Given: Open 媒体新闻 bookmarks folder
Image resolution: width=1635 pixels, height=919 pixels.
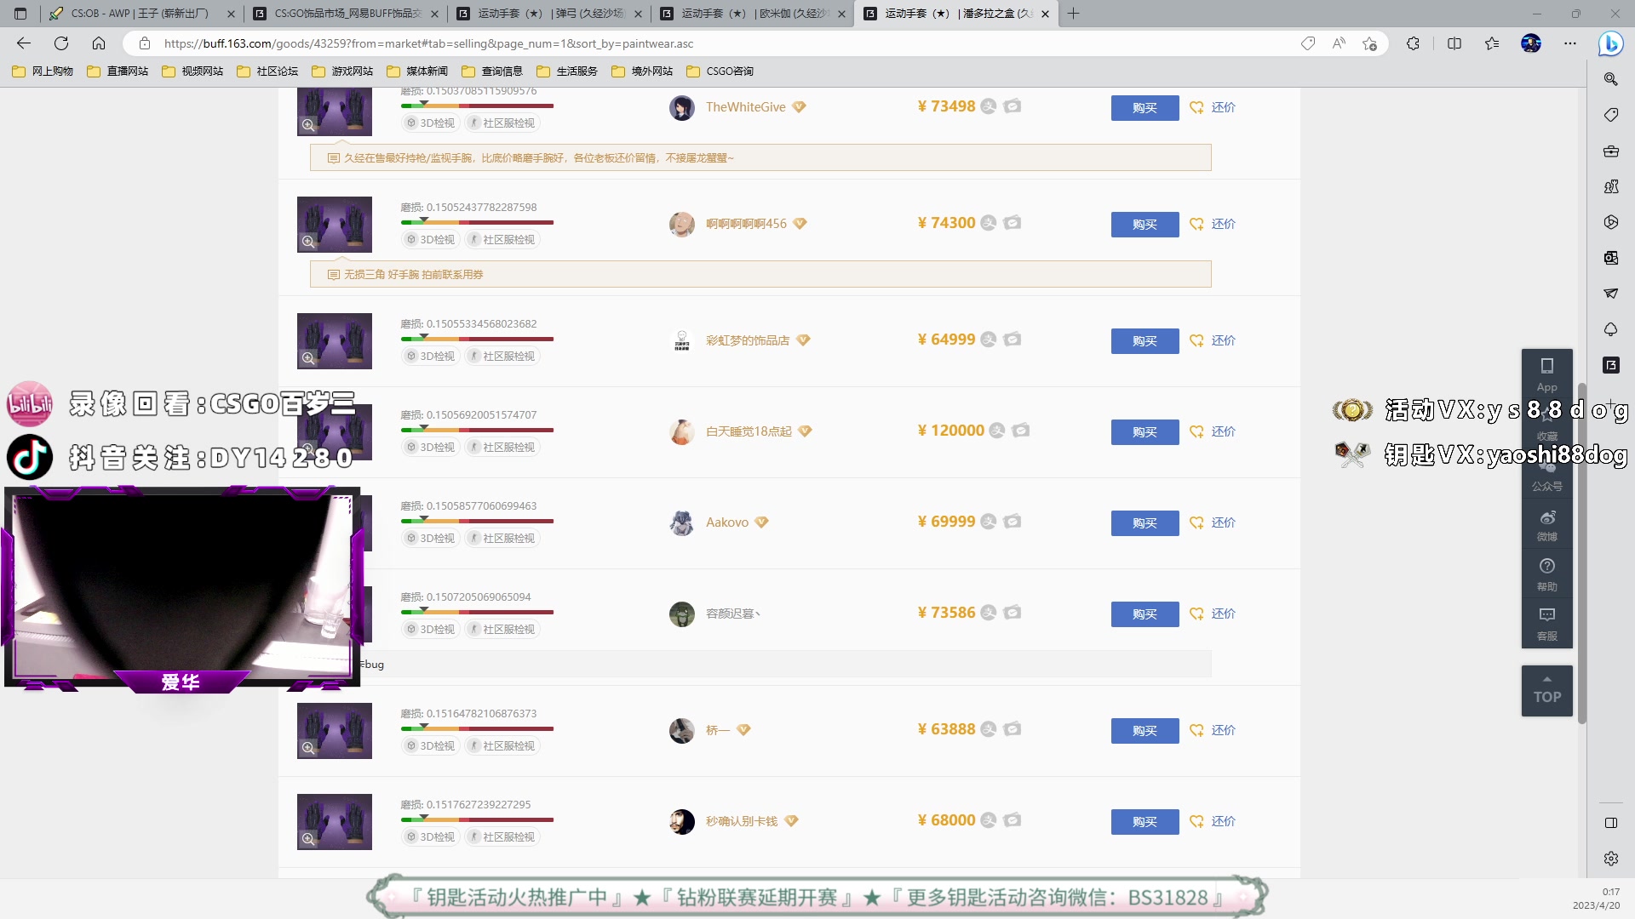Looking at the screenshot, I should (417, 71).
